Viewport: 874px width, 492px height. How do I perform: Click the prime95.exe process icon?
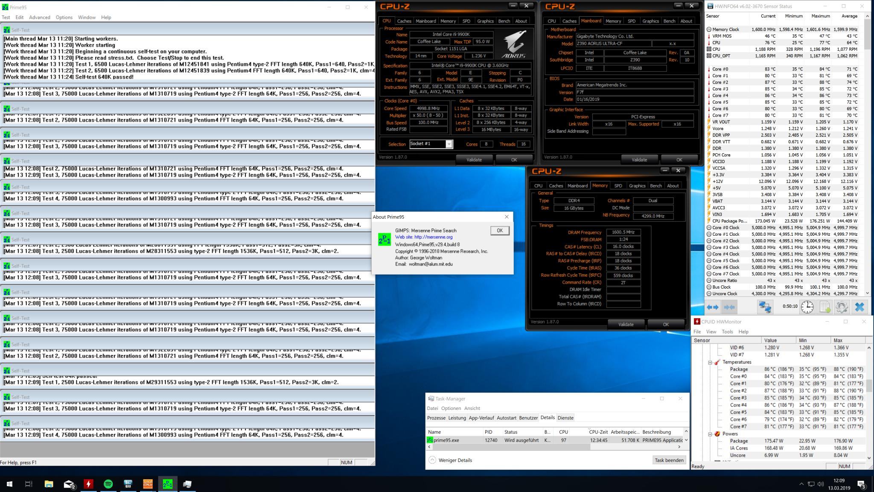pos(430,440)
